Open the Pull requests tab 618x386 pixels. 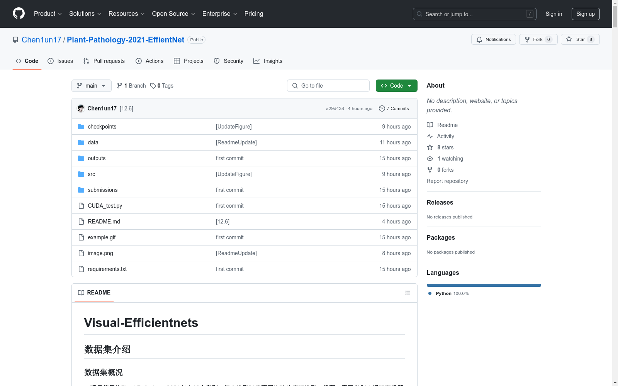(x=104, y=61)
